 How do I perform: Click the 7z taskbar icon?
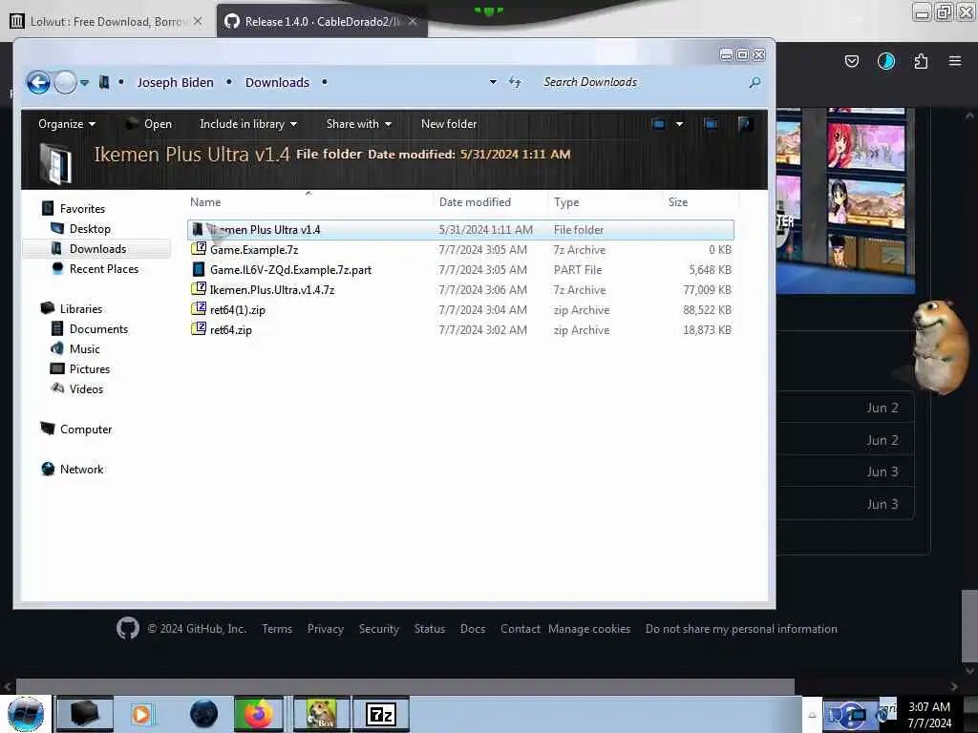[x=381, y=714]
